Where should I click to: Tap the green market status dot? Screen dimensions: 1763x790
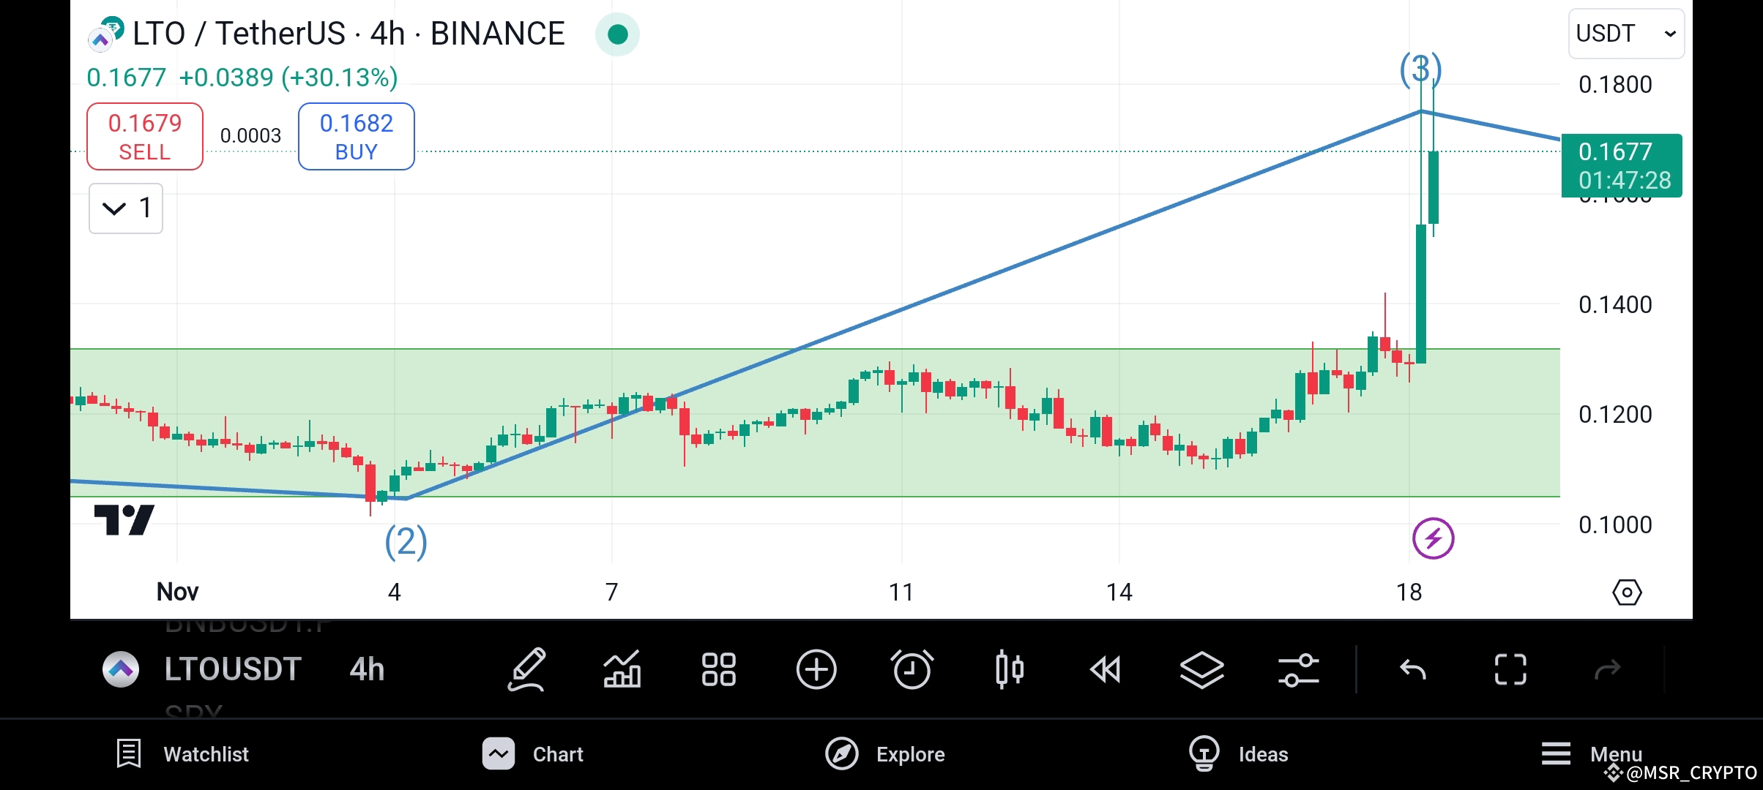tap(617, 34)
